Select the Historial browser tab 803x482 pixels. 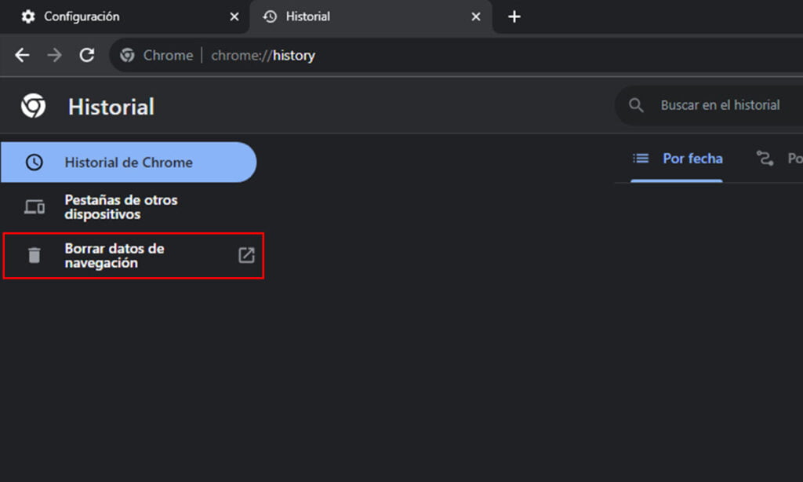371,17
